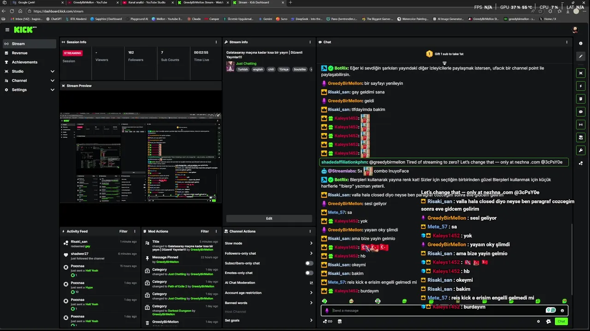The image size is (590, 331).
Task: Click the pencil icon in right sidebar
Action: click(581, 56)
